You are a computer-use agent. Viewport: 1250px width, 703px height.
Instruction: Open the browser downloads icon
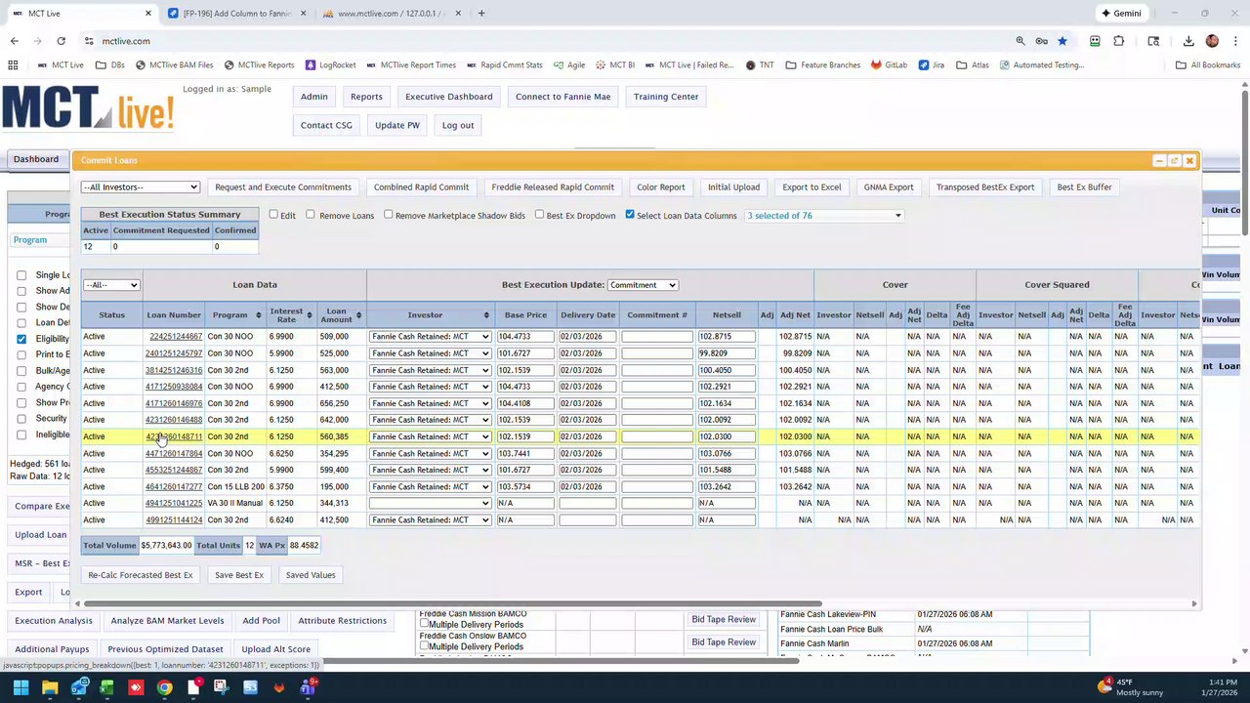tap(1188, 41)
